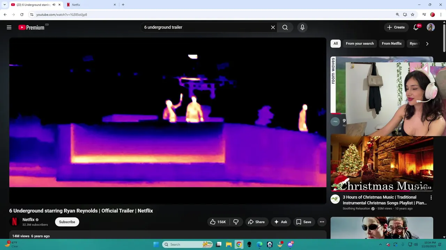
Task: Install the app via address bar icon
Action: pyautogui.click(x=405, y=15)
